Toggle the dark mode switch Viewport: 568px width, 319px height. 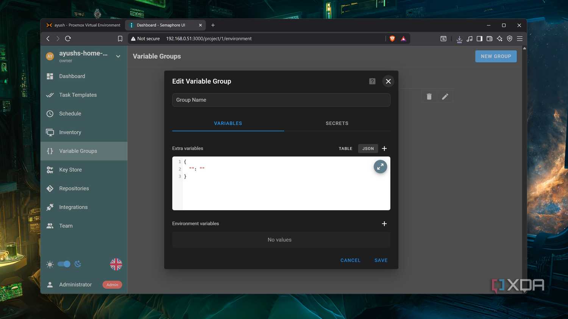[64, 264]
